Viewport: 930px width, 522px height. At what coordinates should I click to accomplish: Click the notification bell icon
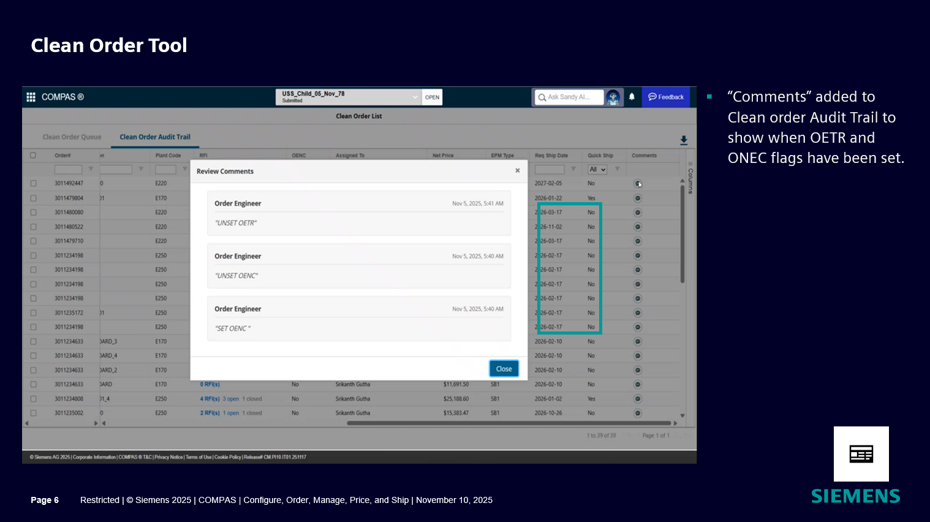click(632, 97)
